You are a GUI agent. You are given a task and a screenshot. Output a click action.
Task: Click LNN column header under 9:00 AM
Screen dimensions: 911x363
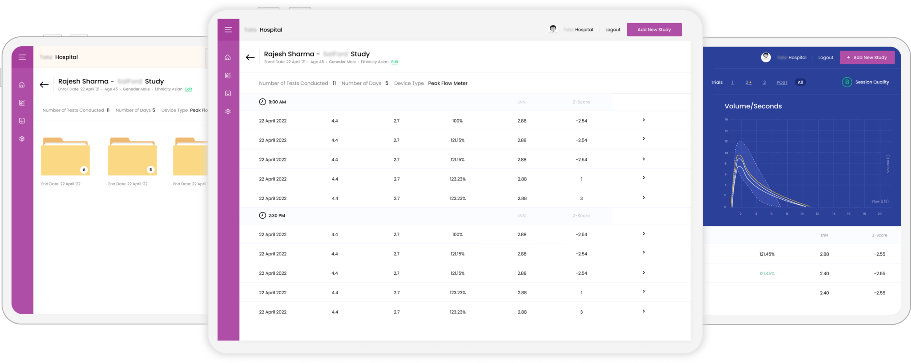pos(521,102)
